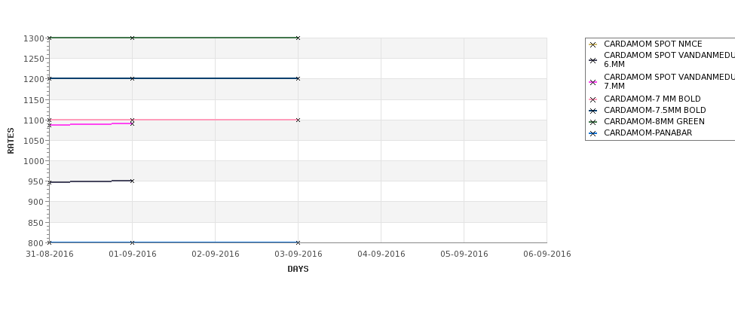Select the 1300 data point on 03-09-2016

(298, 38)
